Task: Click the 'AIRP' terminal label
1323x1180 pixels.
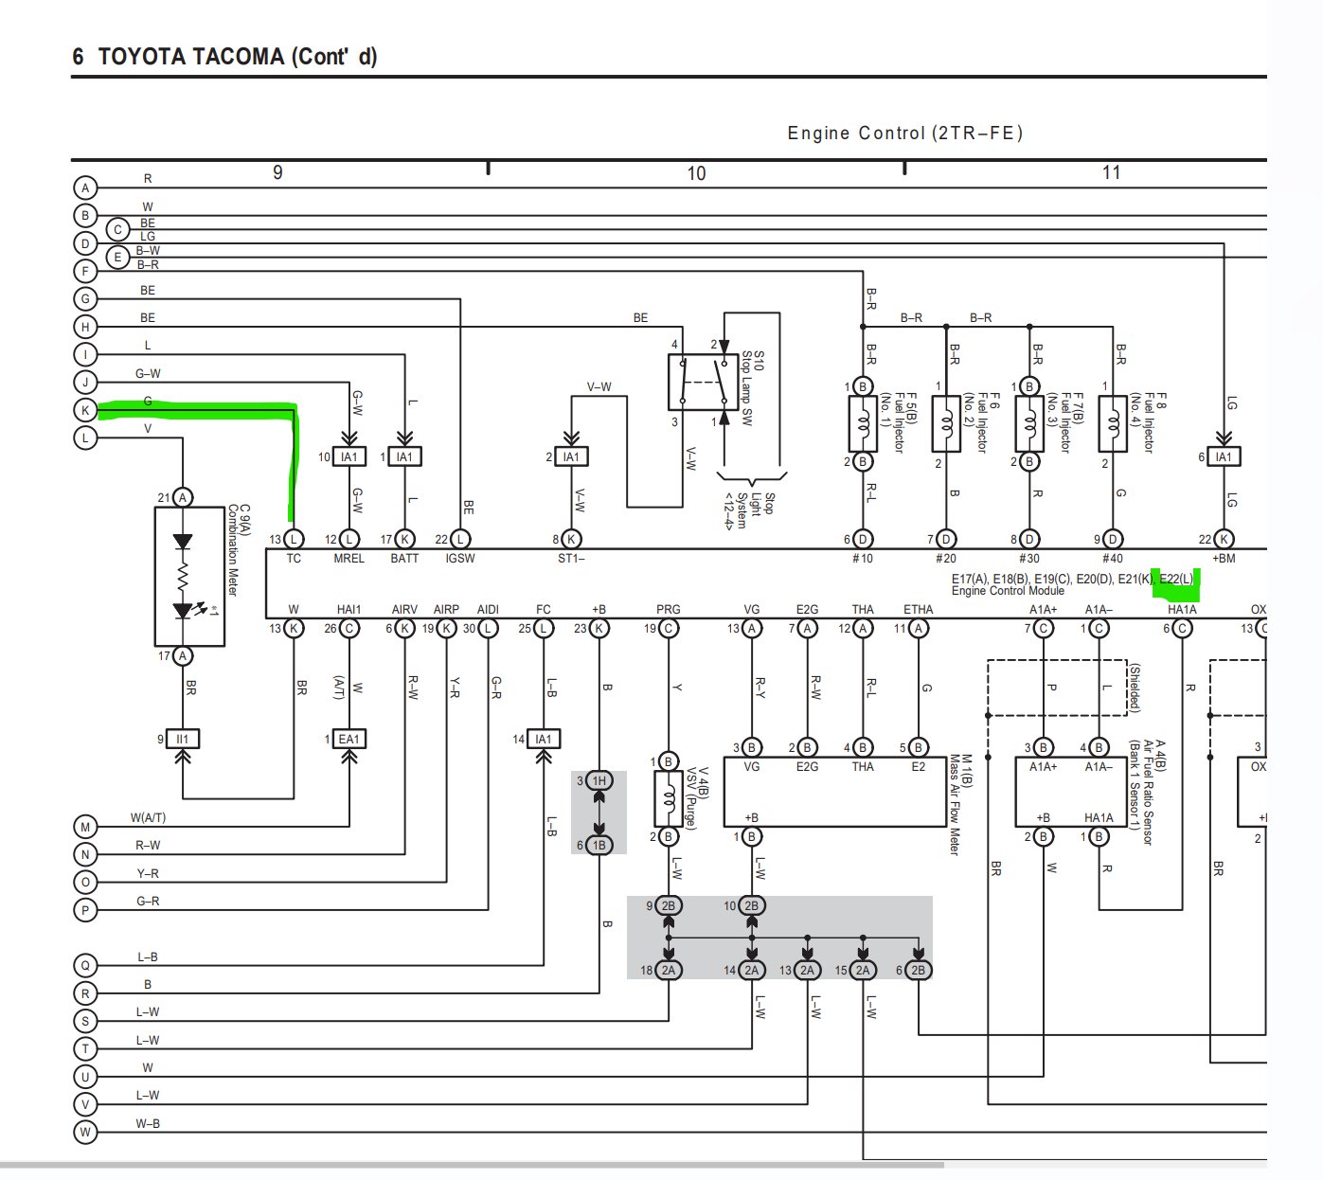Action: coord(446,610)
